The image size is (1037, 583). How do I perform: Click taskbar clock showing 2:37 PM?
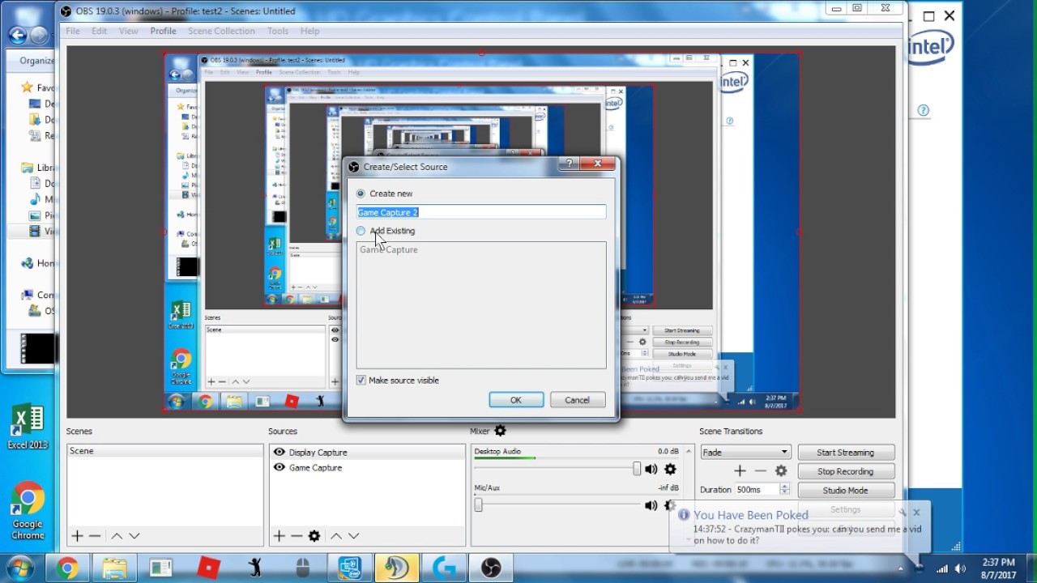997,568
